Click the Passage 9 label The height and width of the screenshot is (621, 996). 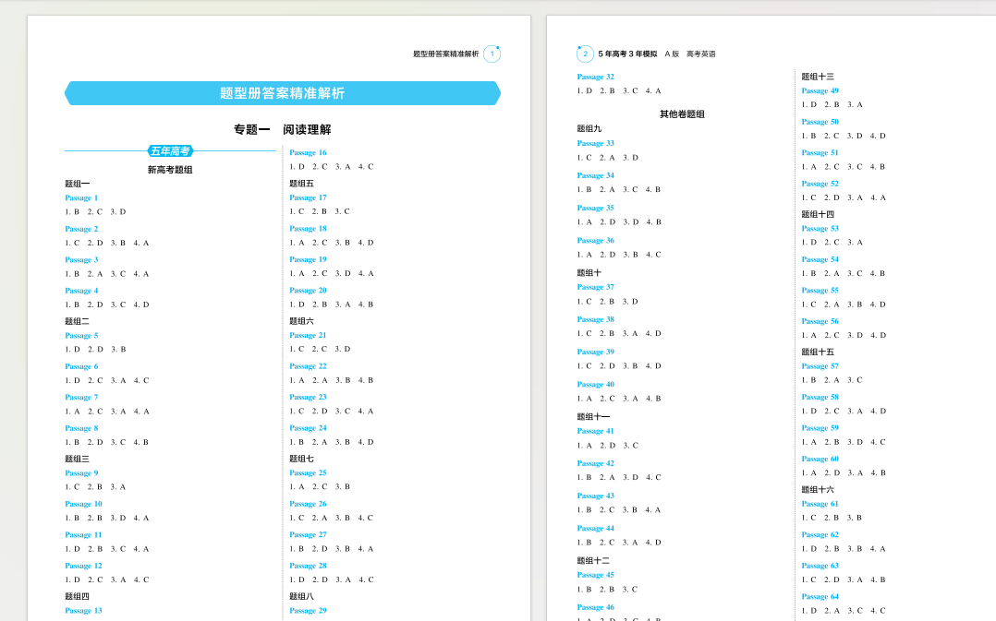click(81, 473)
